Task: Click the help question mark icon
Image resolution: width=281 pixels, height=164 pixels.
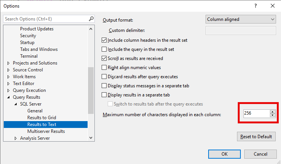Action: coord(255,6)
